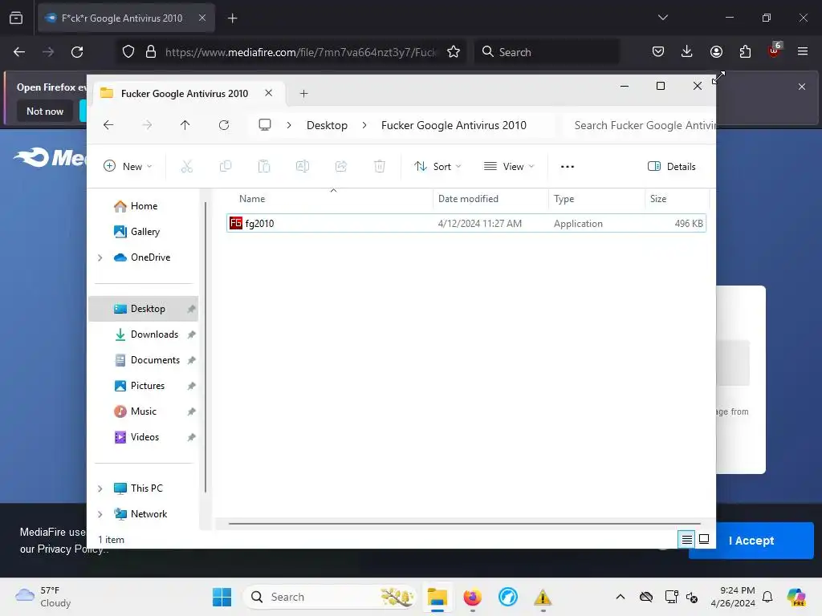Select Music in the navigation pane

pyautogui.click(x=144, y=411)
